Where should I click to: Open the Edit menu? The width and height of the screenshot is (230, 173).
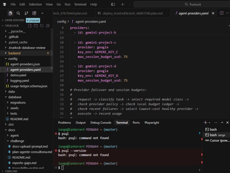22,5
